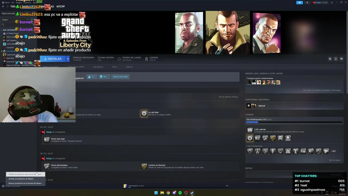Select CloverPit in library list
Viewport: 348px width, 196px height.
(10, 48)
